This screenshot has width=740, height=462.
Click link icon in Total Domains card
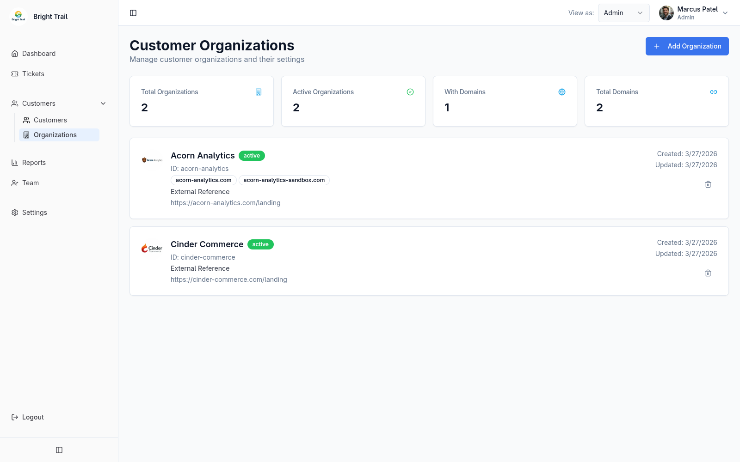(x=714, y=92)
